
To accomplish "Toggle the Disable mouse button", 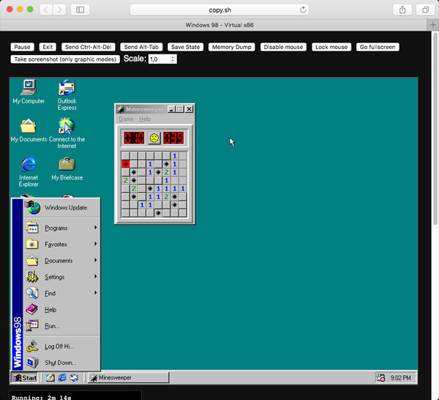I will [x=283, y=47].
